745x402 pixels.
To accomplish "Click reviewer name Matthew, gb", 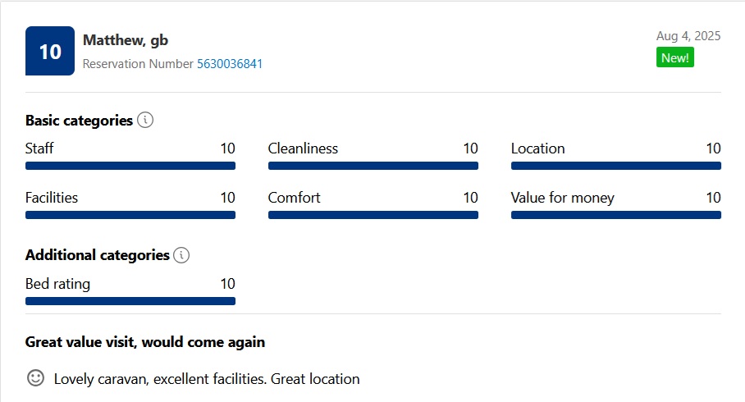I will coord(126,40).
